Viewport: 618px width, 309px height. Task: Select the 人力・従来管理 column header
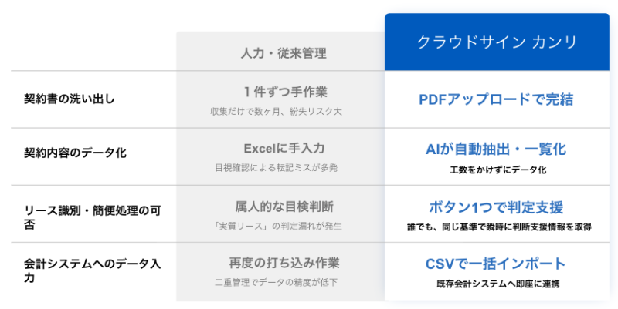(x=284, y=53)
